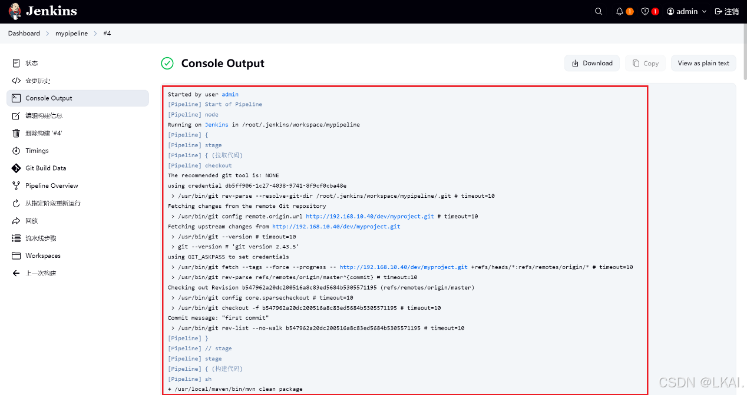Open the admin link in Started by user
This screenshot has width=747, height=395.
[x=230, y=94]
